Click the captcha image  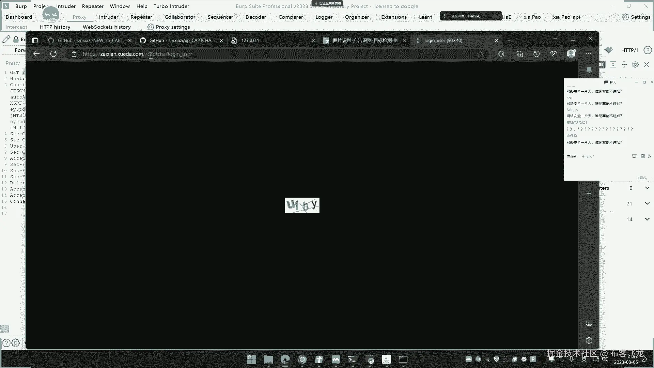[302, 205]
